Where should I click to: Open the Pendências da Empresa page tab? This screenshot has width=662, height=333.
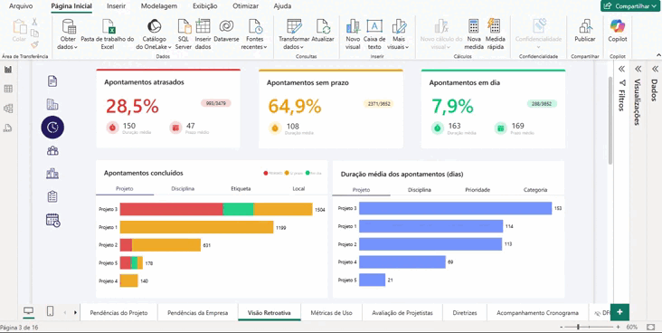pyautogui.click(x=197, y=313)
